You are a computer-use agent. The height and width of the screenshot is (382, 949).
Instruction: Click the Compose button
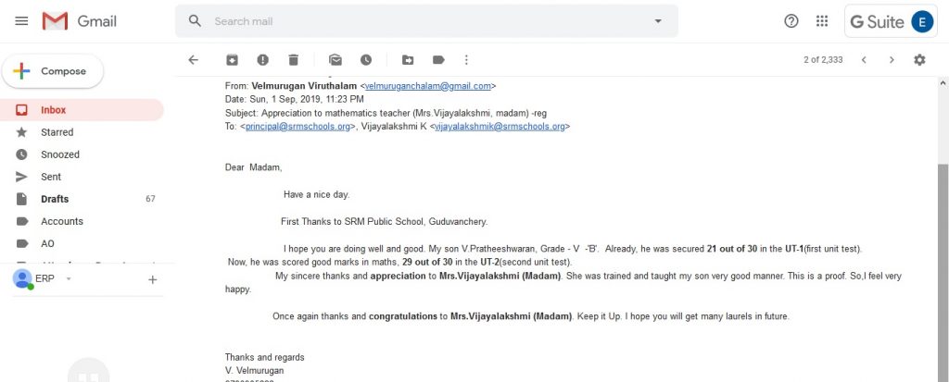pyautogui.click(x=53, y=71)
